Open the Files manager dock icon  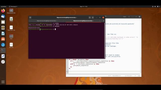3,22
